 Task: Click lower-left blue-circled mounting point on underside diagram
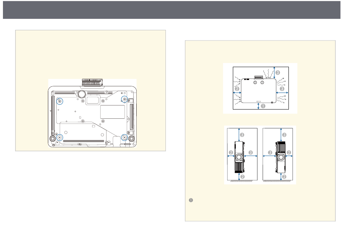tap(60, 138)
